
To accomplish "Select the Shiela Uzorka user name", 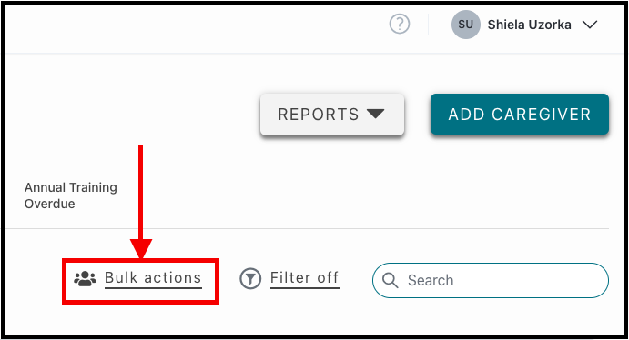I will pos(529,25).
